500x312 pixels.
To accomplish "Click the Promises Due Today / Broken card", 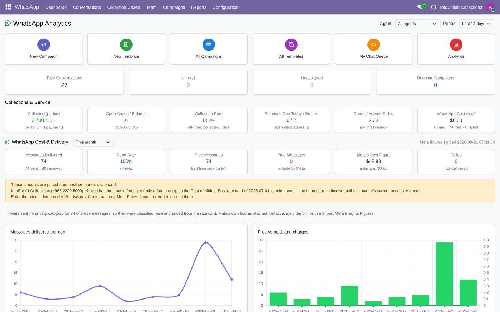I will pos(291,121).
